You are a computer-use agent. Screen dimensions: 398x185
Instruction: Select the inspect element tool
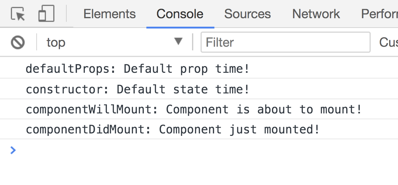17,13
